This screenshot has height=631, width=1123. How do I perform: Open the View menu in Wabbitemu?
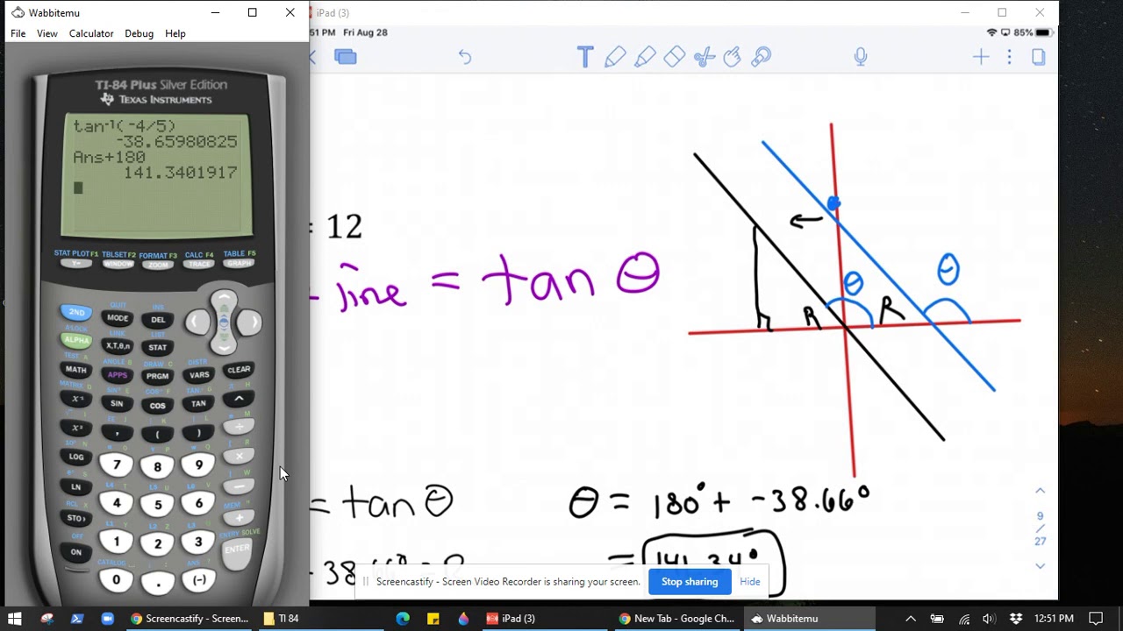coord(47,33)
